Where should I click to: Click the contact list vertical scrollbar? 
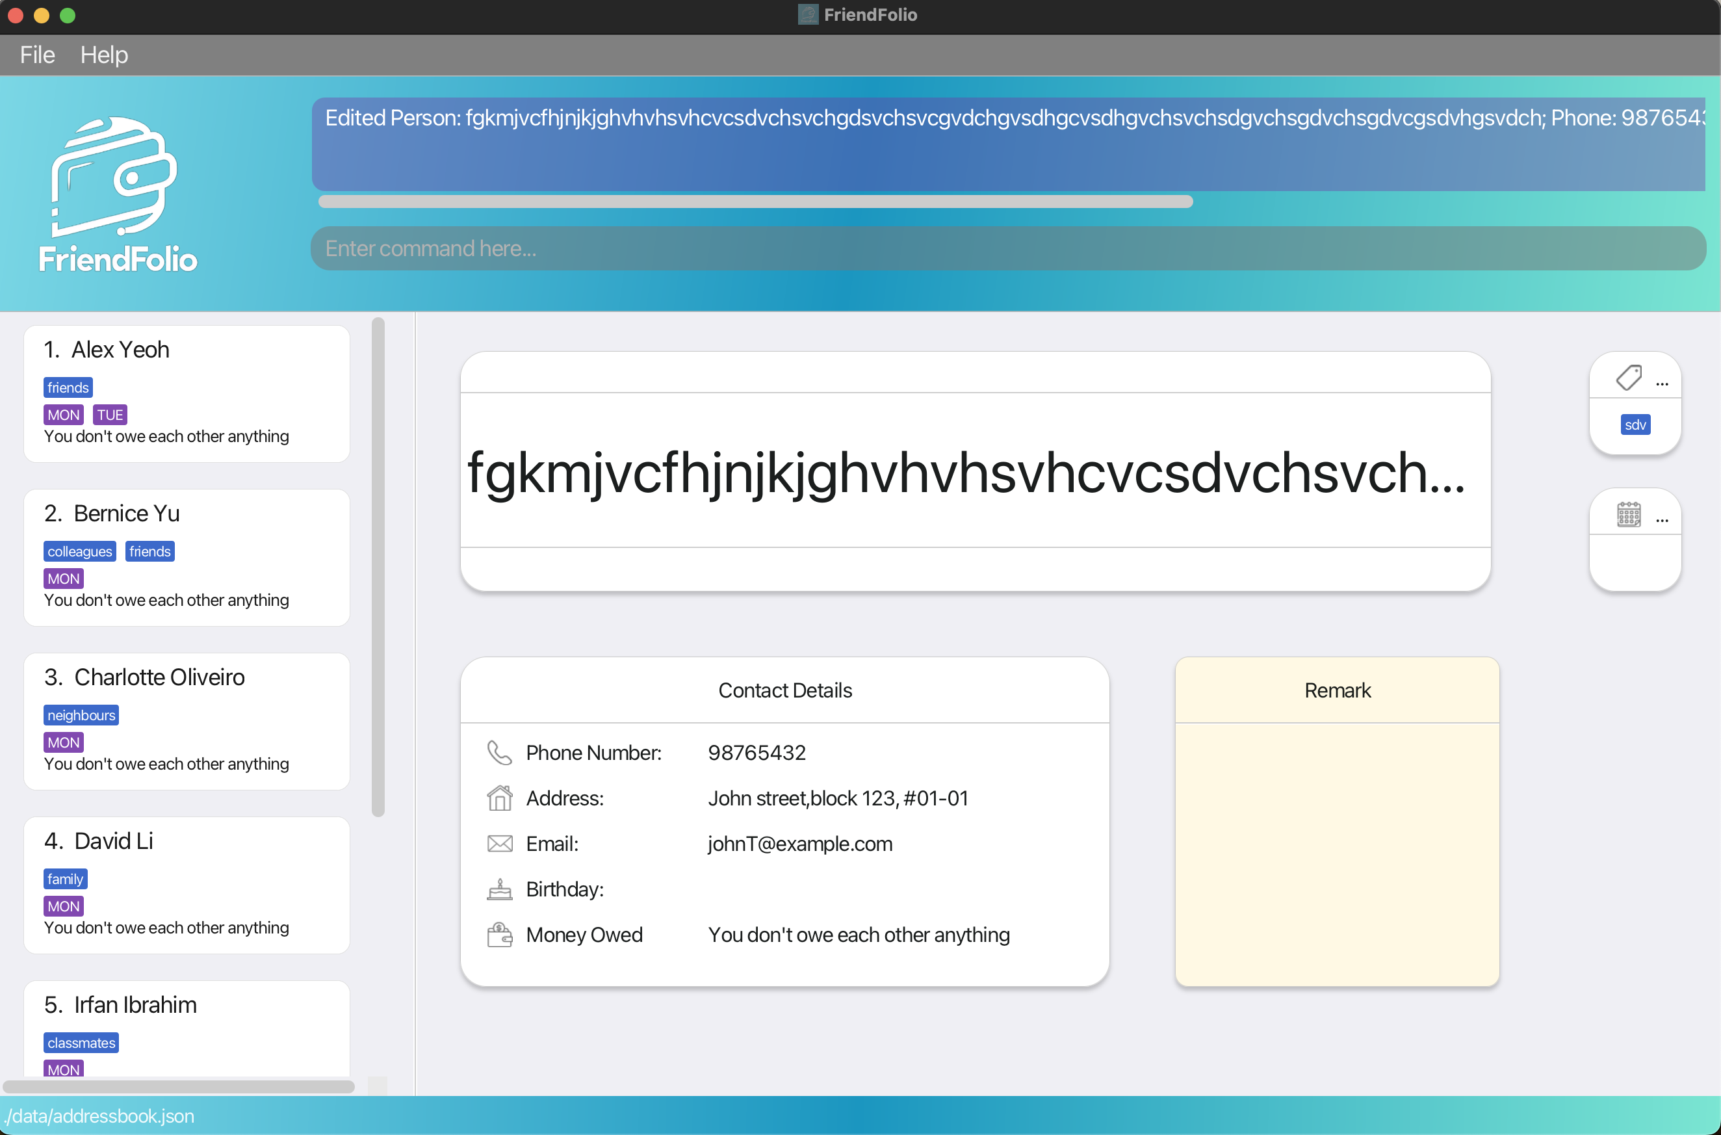378,567
